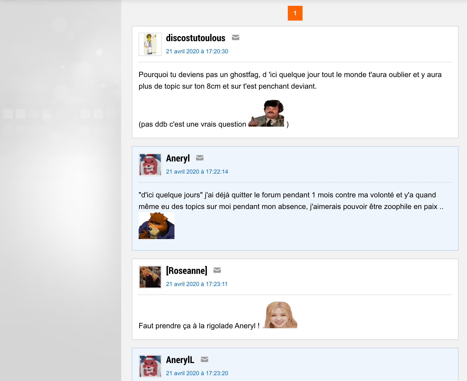
Task: Open Aneryl's red bear avatar
Action: 150,165
